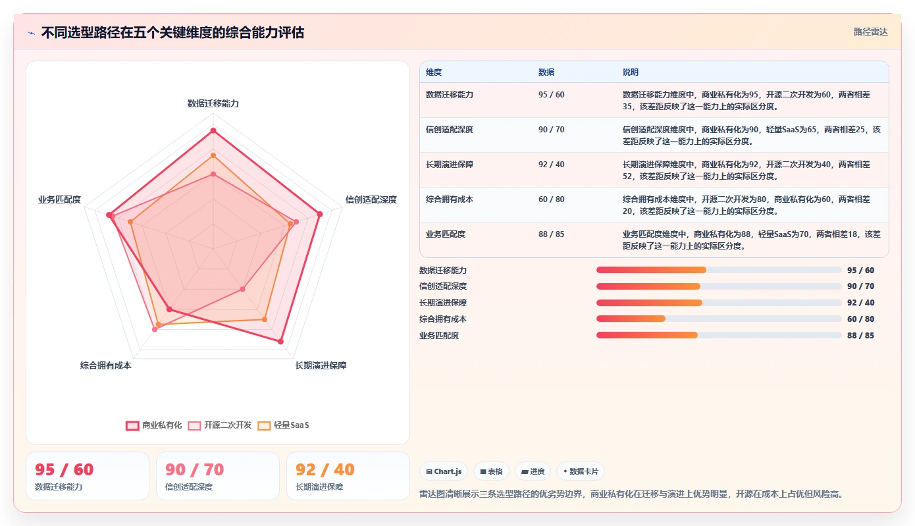Viewport: 915px width, 526px height.
Task: Toggle the 轻量SaaS legend series
Action: tap(283, 425)
